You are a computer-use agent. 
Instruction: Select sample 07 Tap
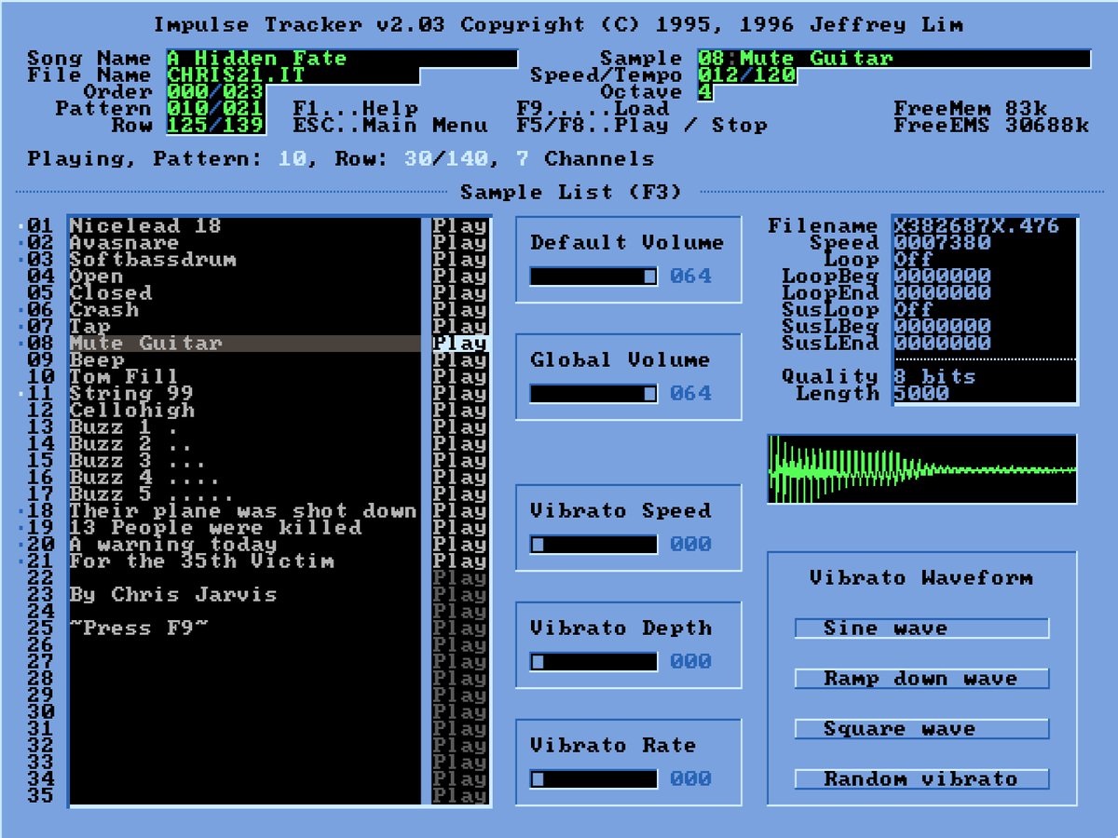[245, 327]
